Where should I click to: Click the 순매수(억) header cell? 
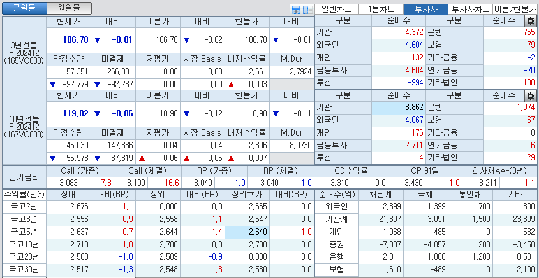click(x=337, y=195)
